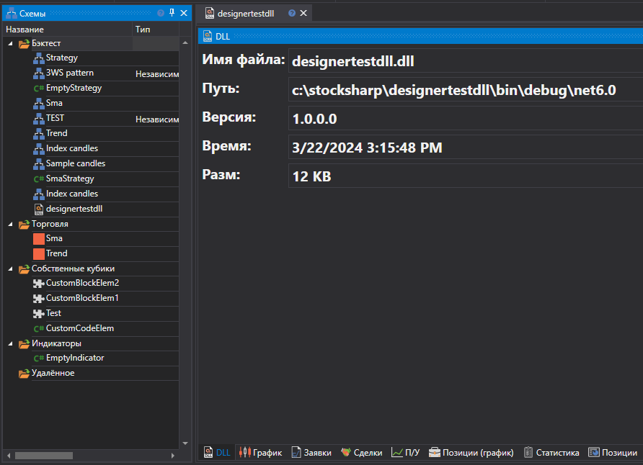Click the puzzle icon beside CustomBlockElem2
The height and width of the screenshot is (465, 643).
pos(38,284)
